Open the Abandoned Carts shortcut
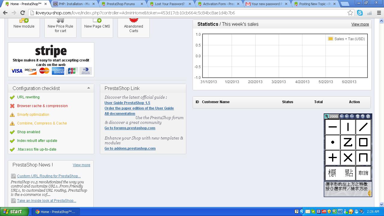 pyautogui.click(x=133, y=28)
